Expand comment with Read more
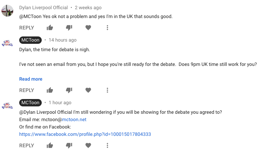Image resolution: width=264 pixels, height=155 pixels. [31, 79]
